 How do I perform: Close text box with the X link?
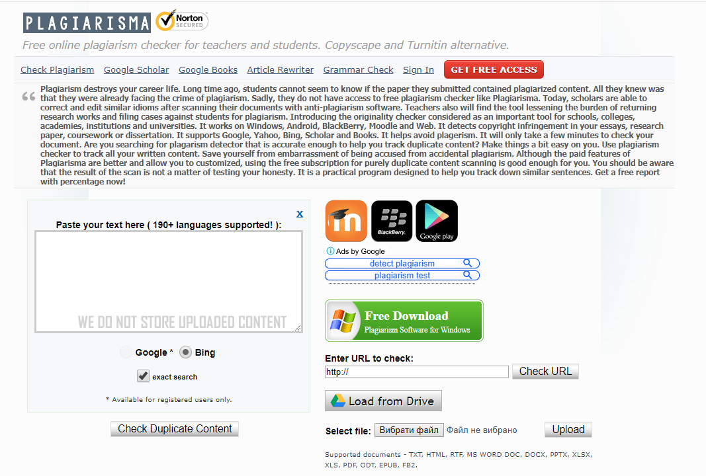pyautogui.click(x=300, y=214)
